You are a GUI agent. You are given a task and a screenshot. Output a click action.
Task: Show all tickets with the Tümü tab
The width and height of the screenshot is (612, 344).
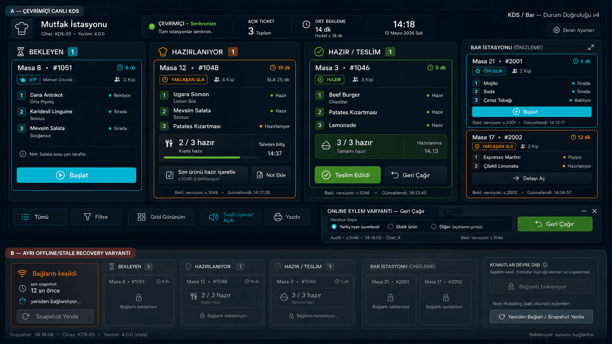pos(40,217)
